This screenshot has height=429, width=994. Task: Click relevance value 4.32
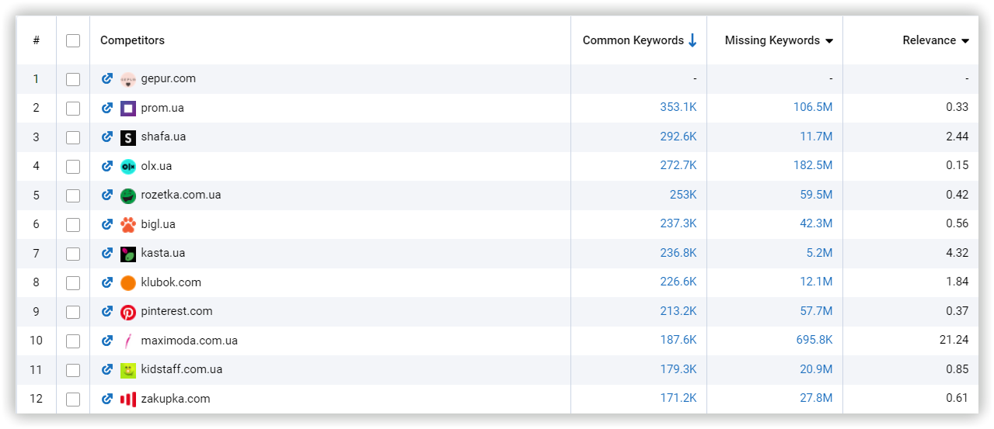click(957, 253)
